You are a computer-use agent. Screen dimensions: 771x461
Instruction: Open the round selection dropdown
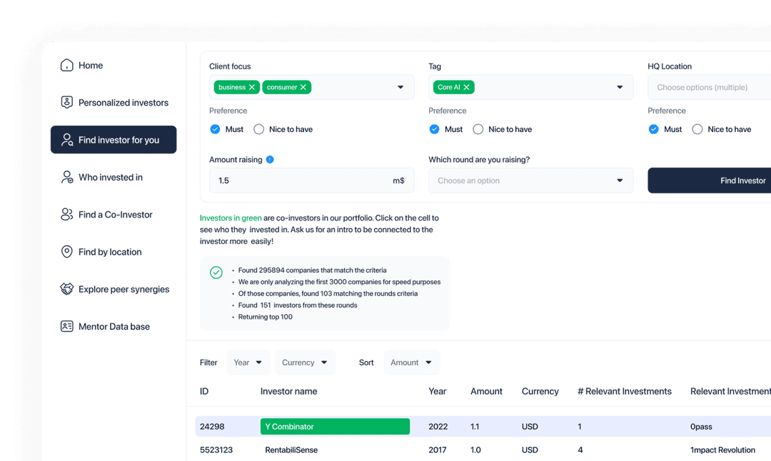coord(530,181)
